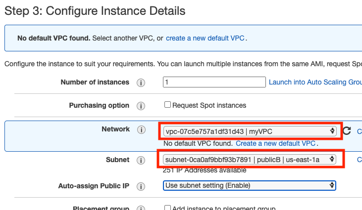Click the Placement group info icon
Viewport: 362px width, 210px height.
click(x=141, y=209)
